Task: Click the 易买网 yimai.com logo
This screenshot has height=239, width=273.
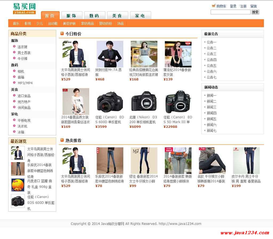Action: tap(24, 9)
